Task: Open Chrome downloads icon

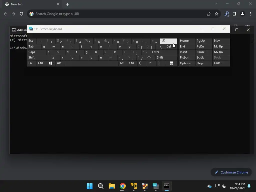Action: point(226,14)
